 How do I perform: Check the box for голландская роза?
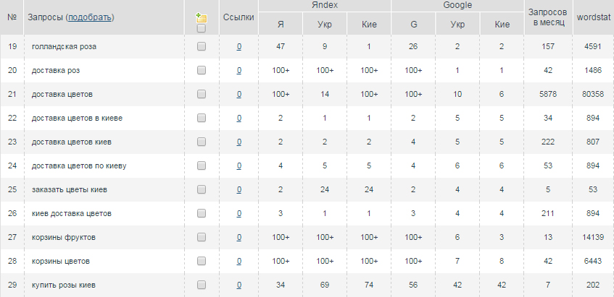click(202, 46)
